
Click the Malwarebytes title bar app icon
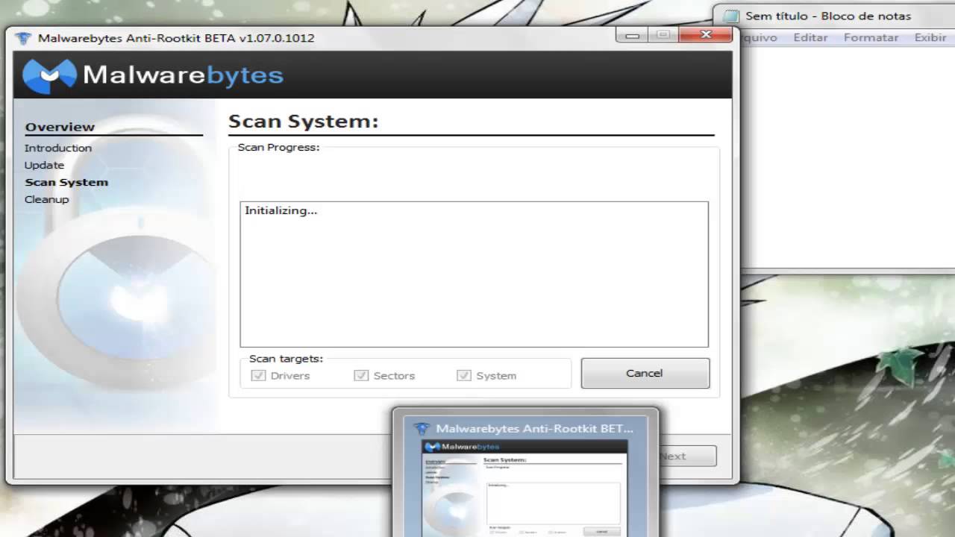pyautogui.click(x=24, y=38)
